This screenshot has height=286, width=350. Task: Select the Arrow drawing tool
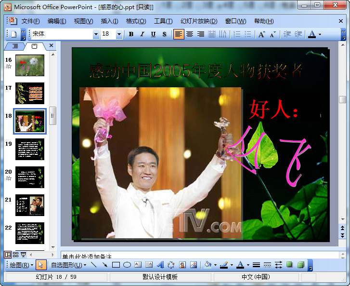[104, 265]
